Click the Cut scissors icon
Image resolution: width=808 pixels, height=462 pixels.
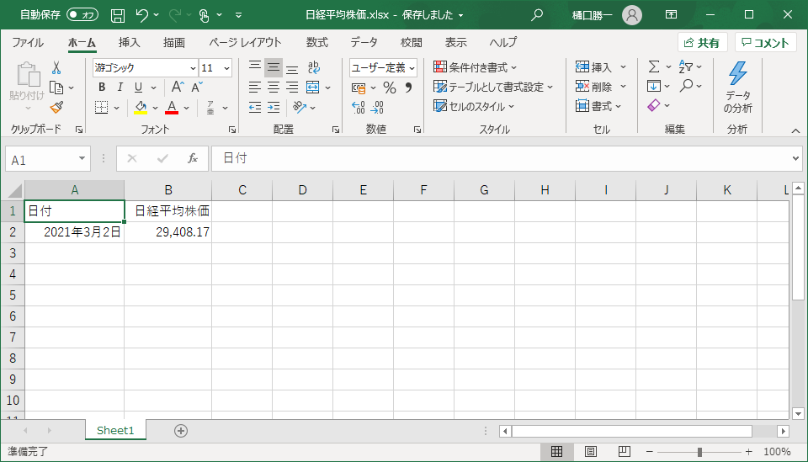pos(56,67)
